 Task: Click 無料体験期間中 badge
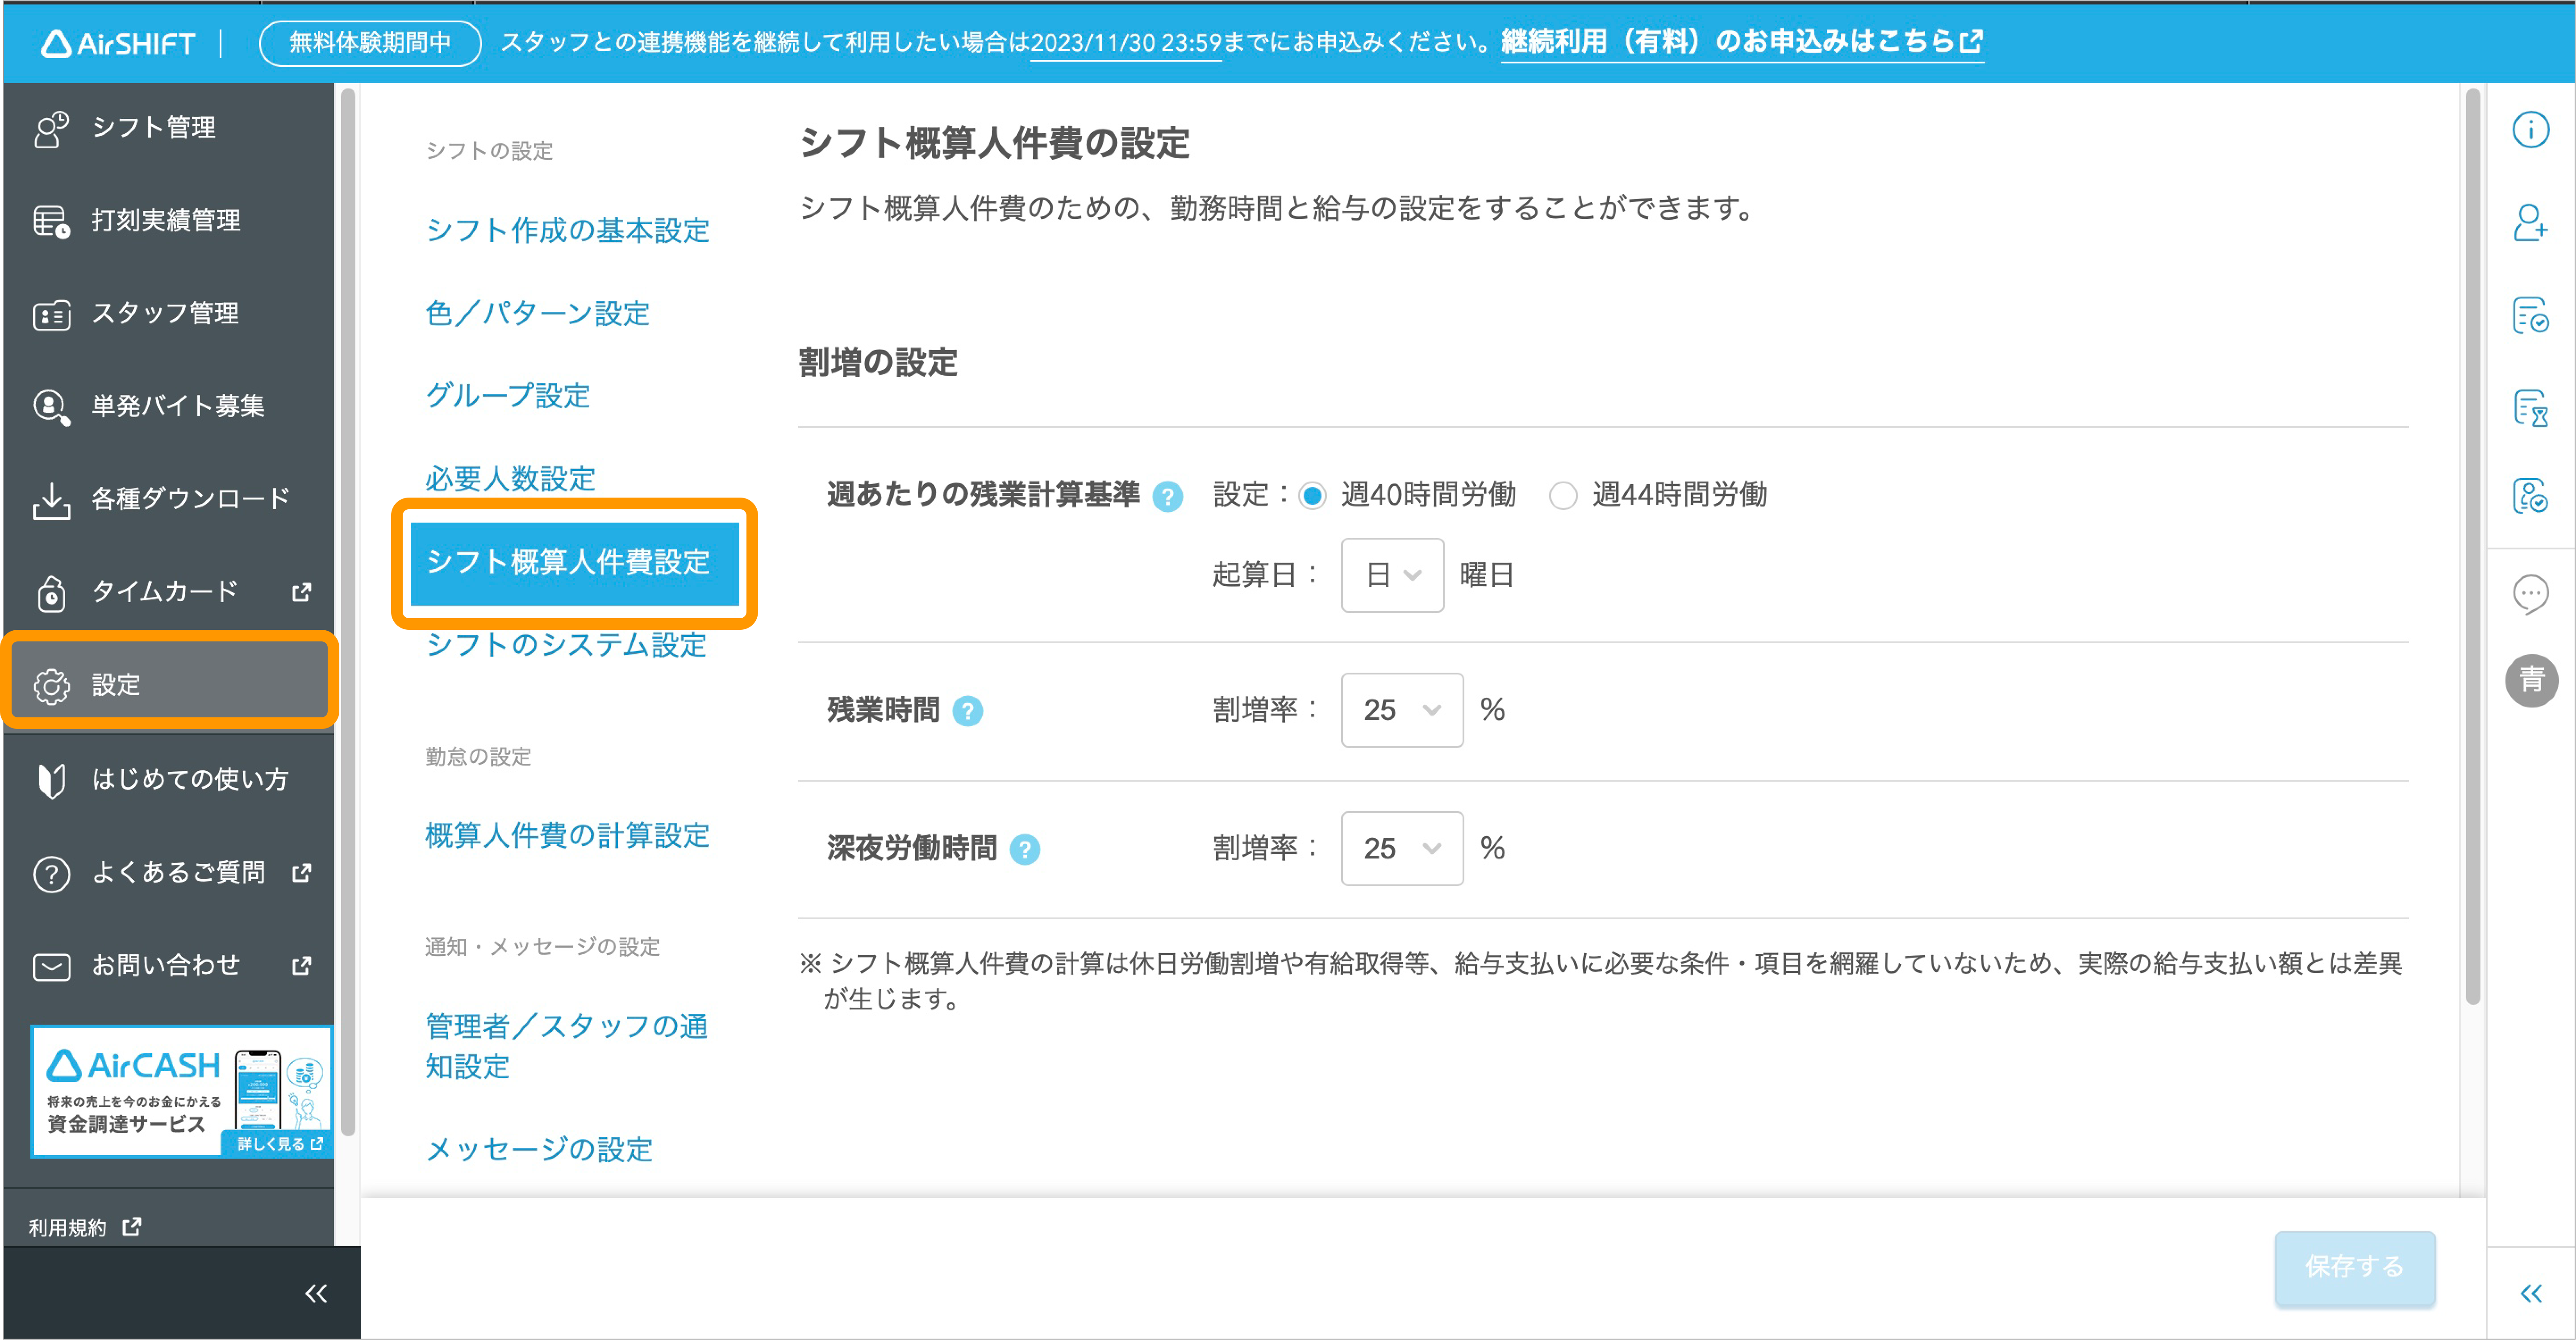[369, 42]
